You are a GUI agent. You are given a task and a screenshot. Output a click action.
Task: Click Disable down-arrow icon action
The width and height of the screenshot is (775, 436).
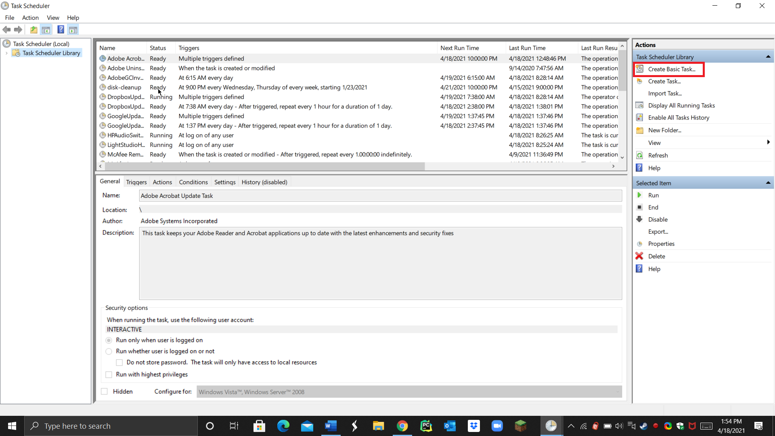tap(639, 219)
